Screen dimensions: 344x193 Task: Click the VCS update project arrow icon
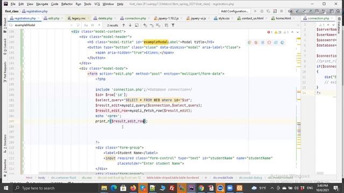[297, 11]
